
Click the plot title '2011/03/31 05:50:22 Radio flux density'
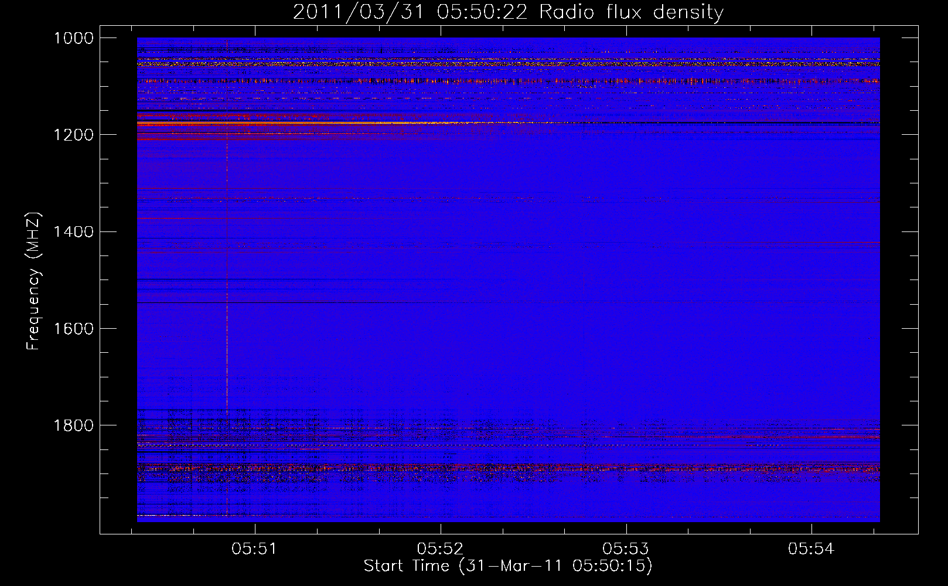coord(508,12)
